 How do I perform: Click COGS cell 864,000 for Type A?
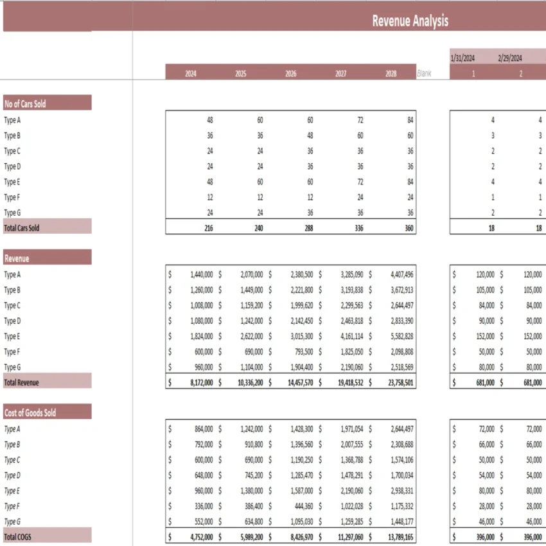point(204,429)
